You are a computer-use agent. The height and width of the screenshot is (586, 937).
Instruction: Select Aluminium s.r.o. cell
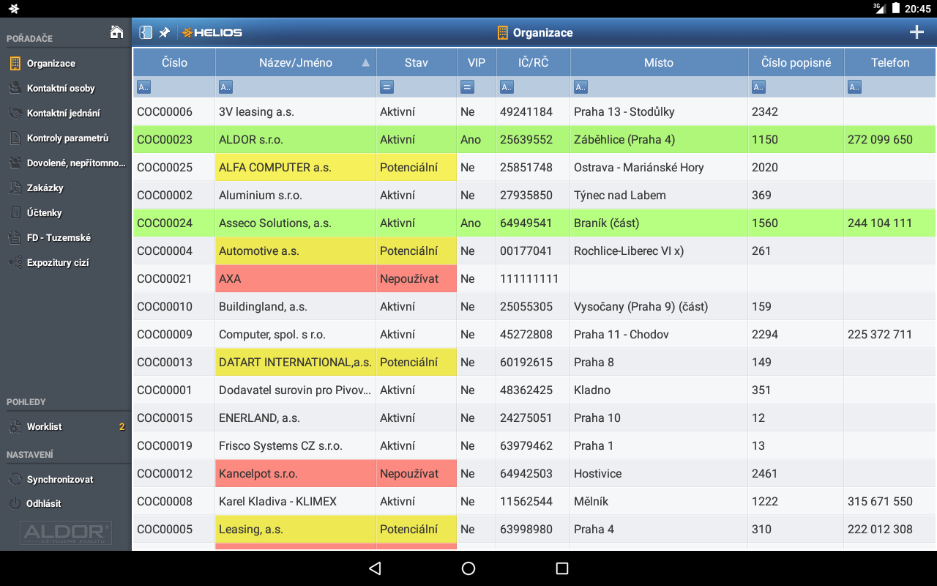click(296, 196)
